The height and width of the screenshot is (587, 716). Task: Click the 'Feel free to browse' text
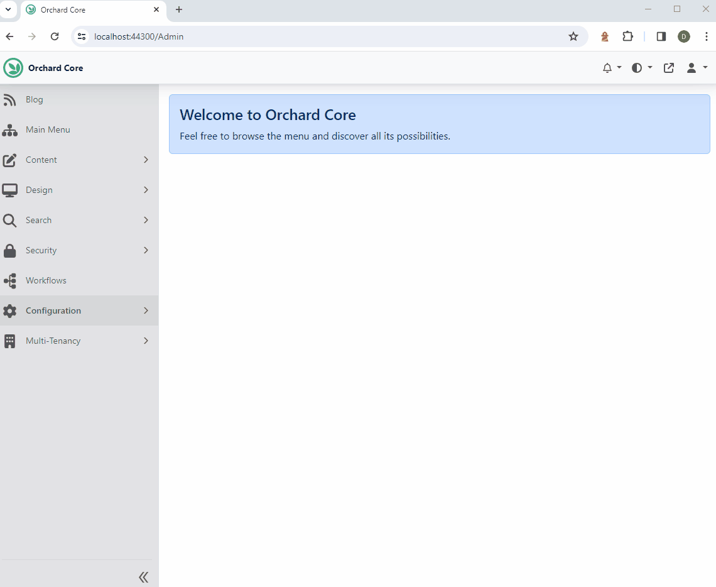315,136
